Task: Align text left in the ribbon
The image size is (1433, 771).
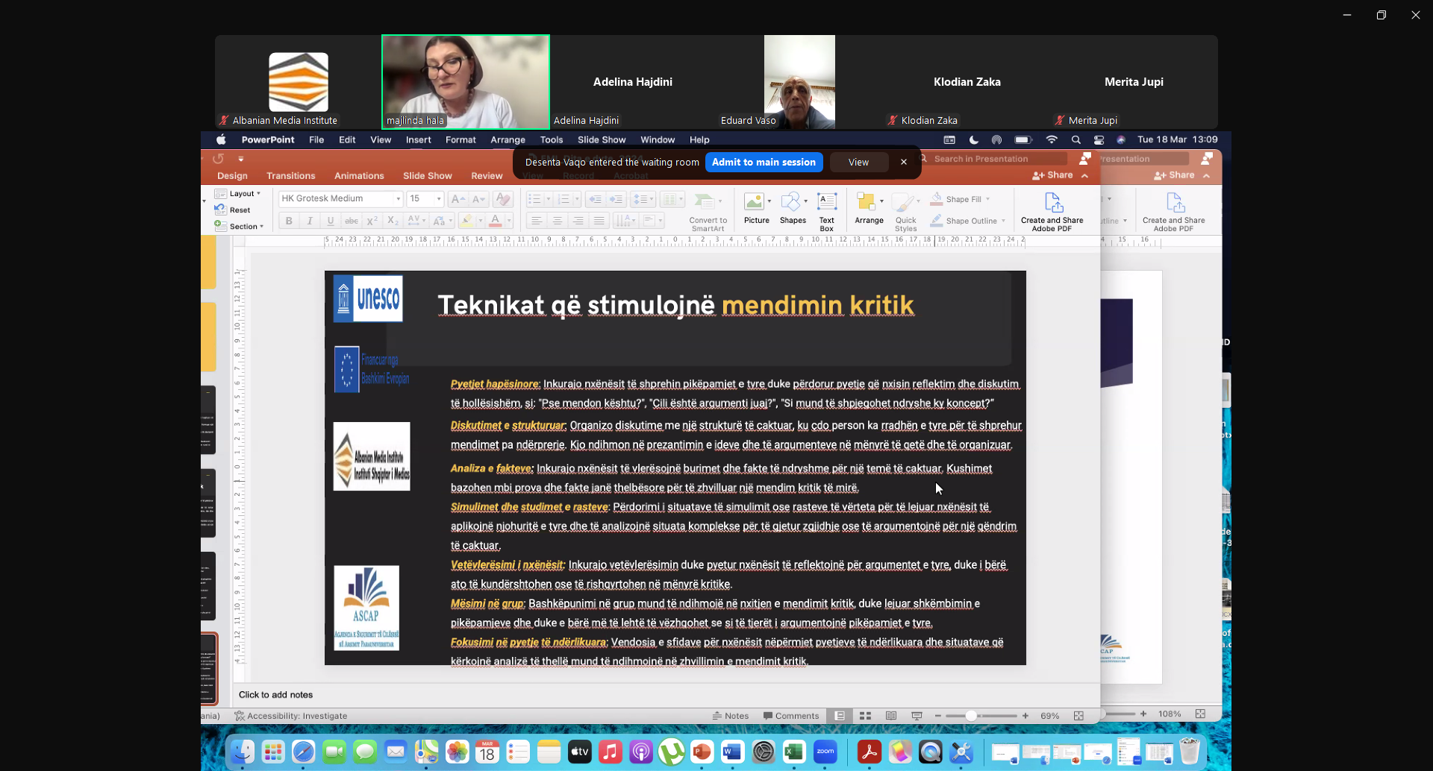Action: click(536, 221)
